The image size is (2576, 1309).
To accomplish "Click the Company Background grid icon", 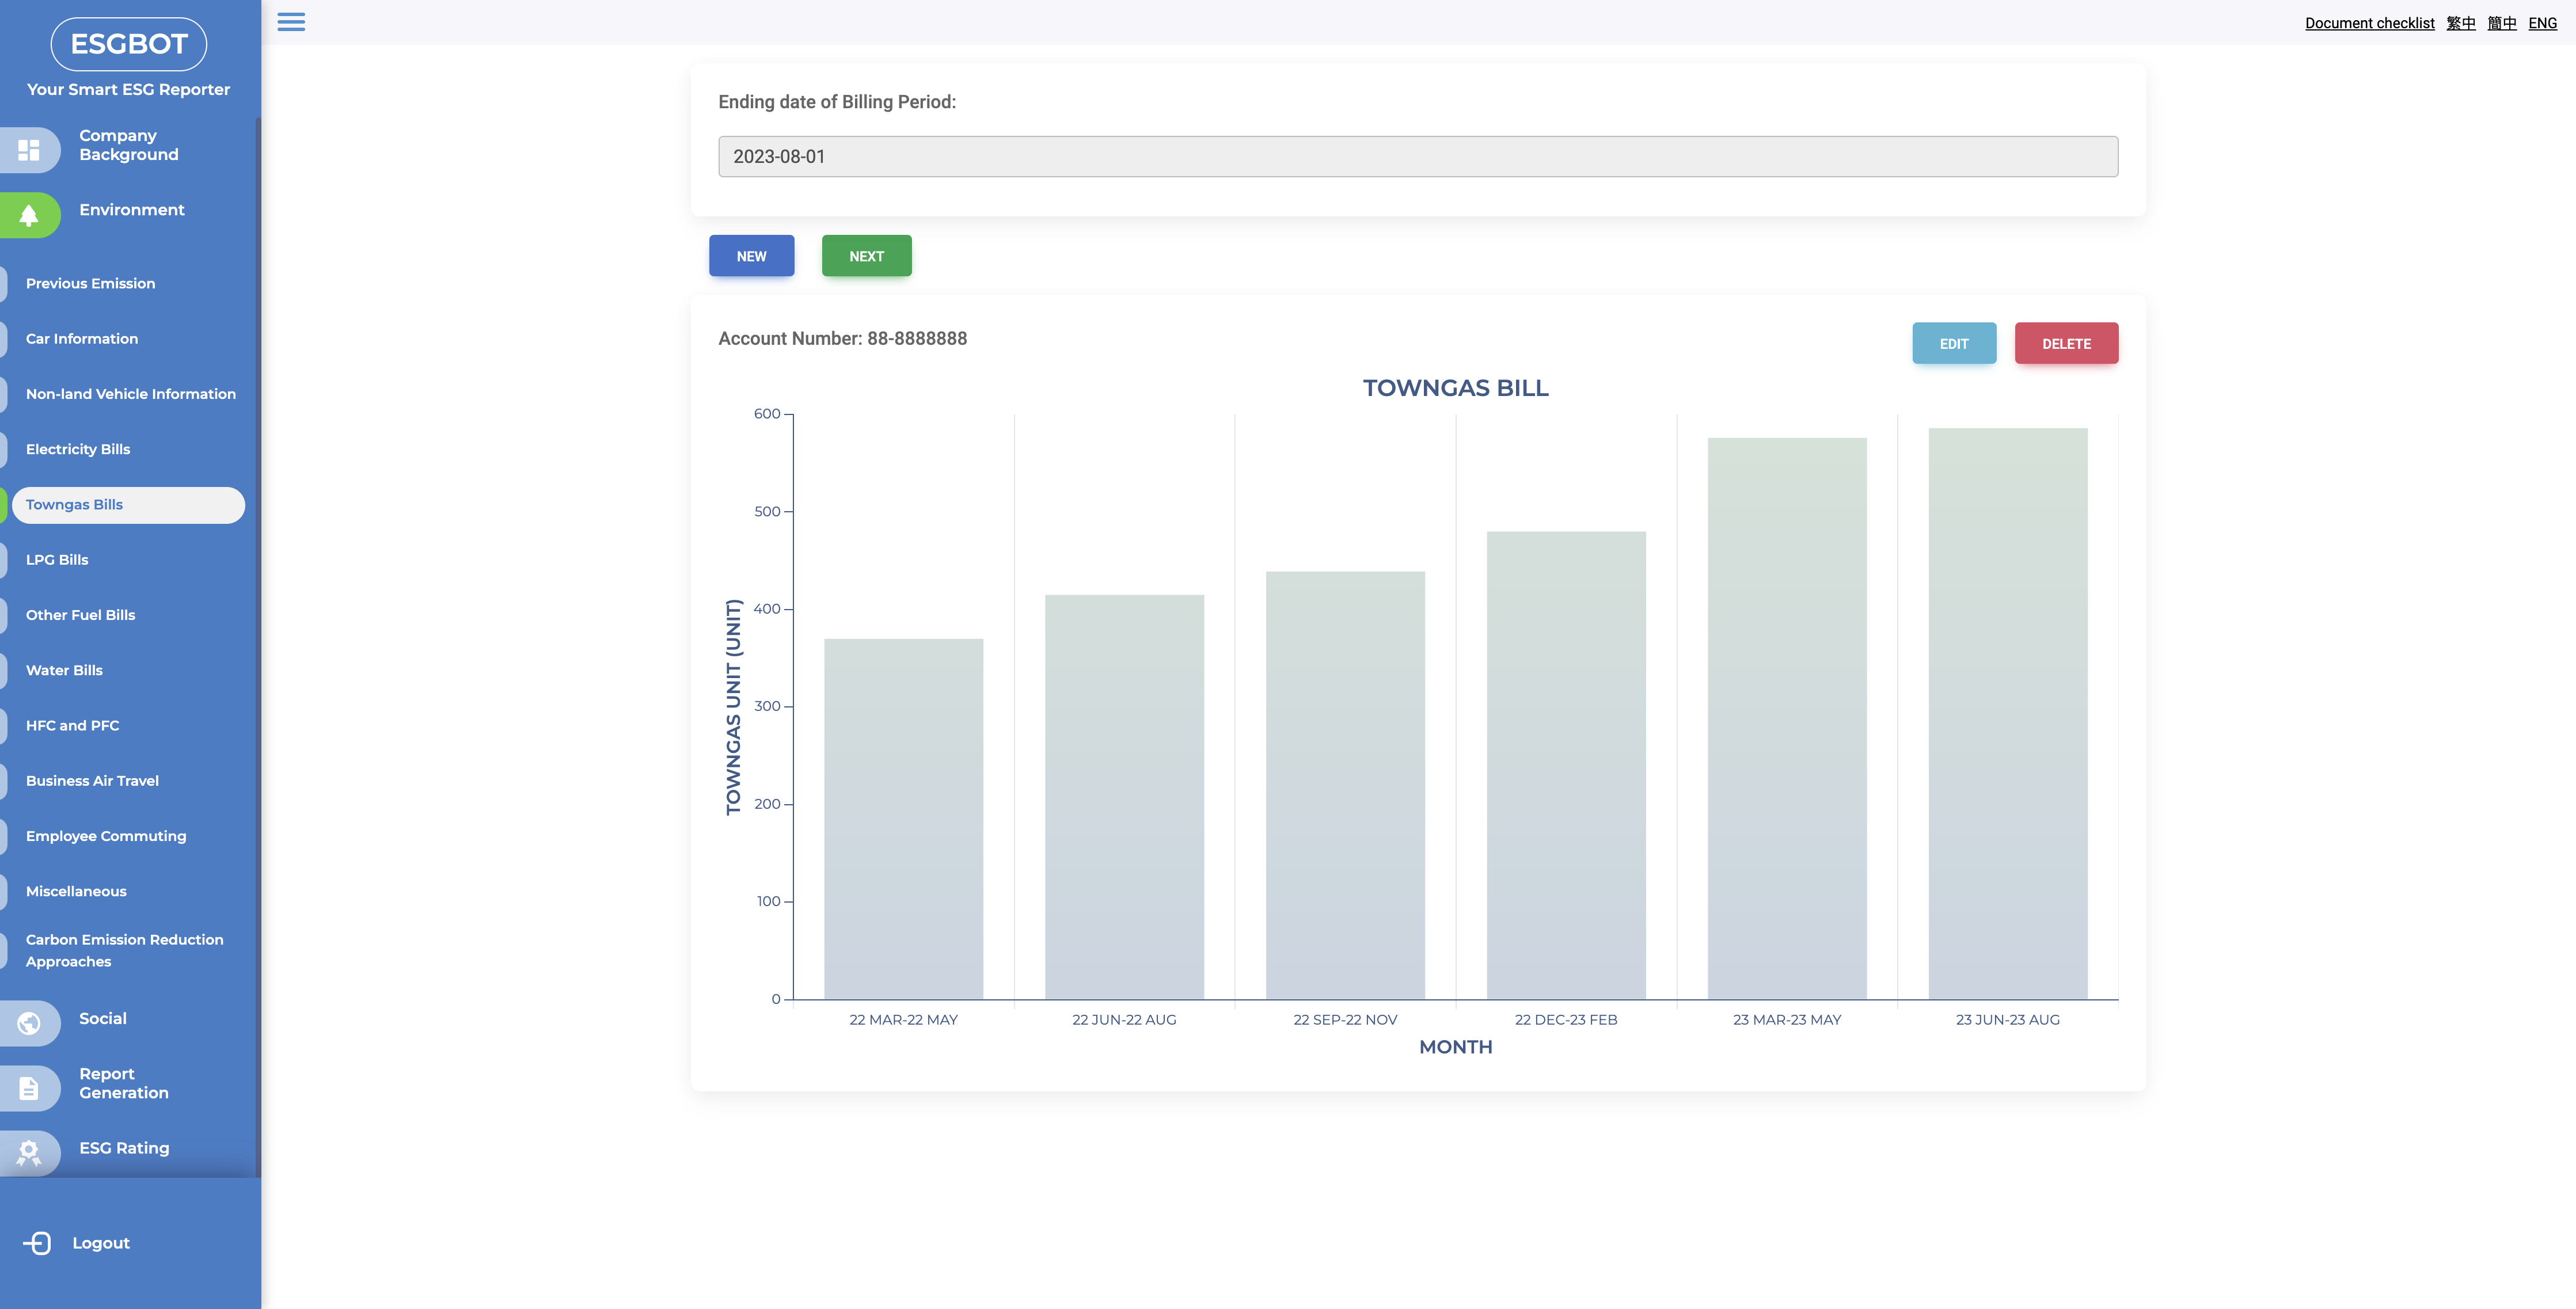I will 29,150.
